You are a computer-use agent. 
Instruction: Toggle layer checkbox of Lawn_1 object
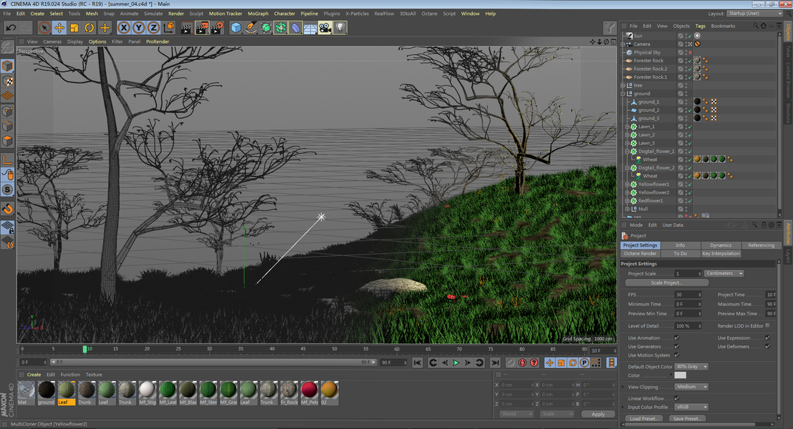coord(681,127)
